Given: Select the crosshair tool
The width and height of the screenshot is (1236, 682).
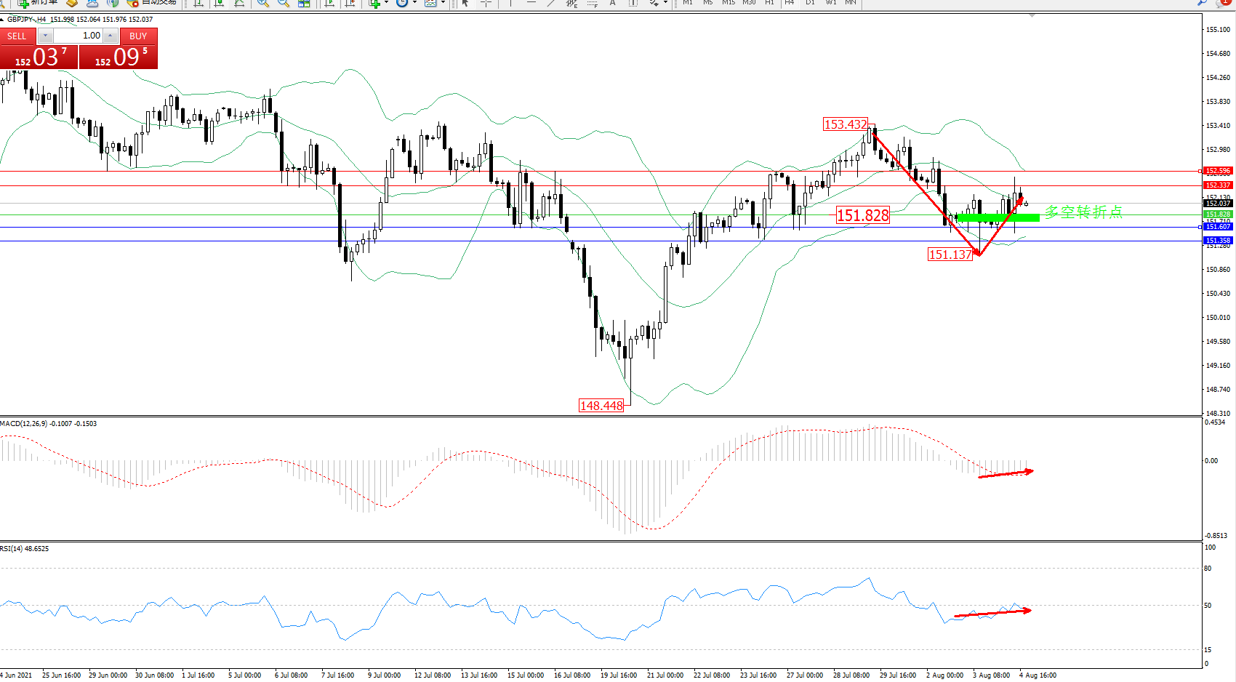Looking at the screenshot, I should 486,3.
